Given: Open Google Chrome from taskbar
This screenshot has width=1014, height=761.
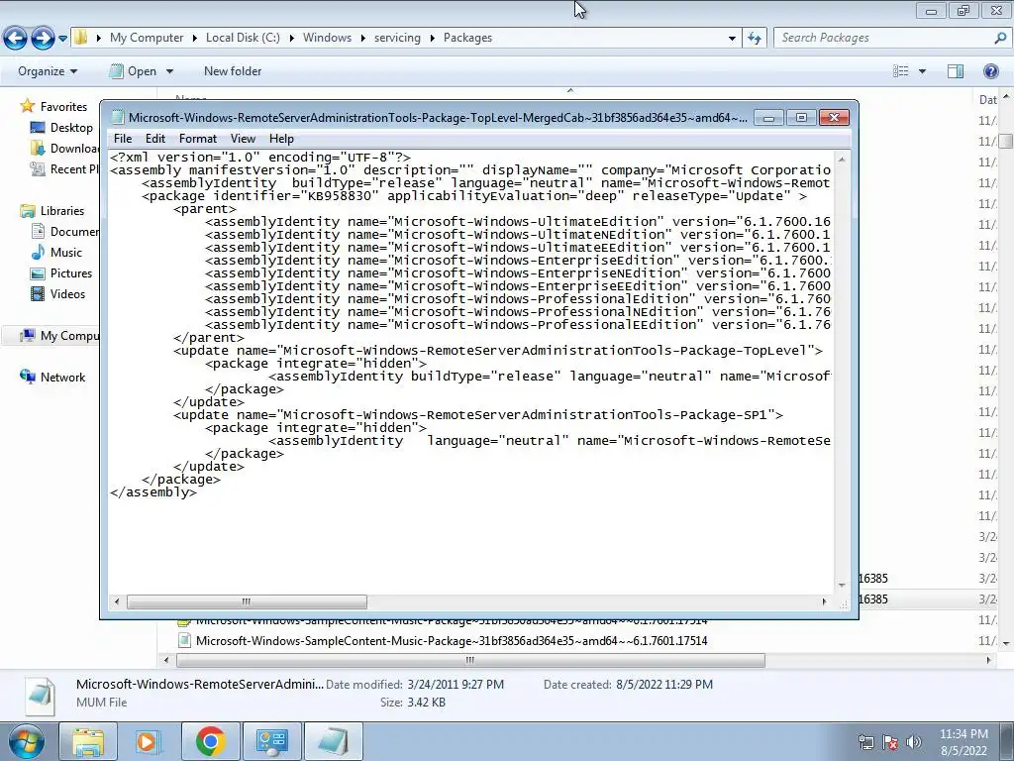Looking at the screenshot, I should pos(210,741).
